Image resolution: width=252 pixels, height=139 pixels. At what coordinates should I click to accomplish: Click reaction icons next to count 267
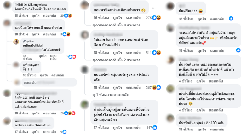coord(156,87)
